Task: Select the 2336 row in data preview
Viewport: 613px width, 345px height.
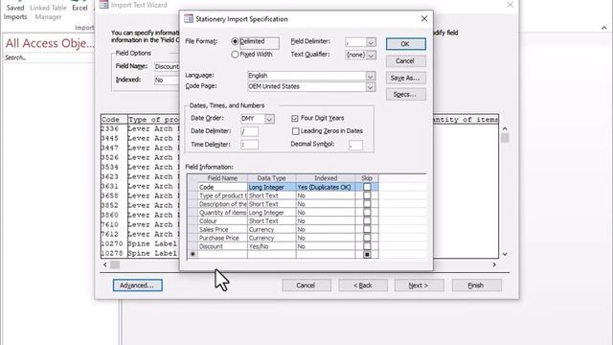Action: (x=139, y=128)
